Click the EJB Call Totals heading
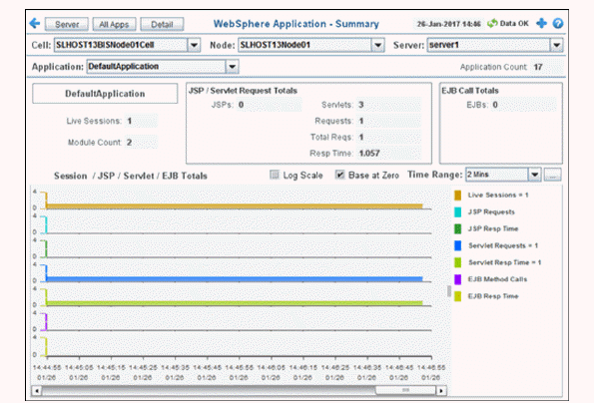594x403 pixels. [x=470, y=91]
